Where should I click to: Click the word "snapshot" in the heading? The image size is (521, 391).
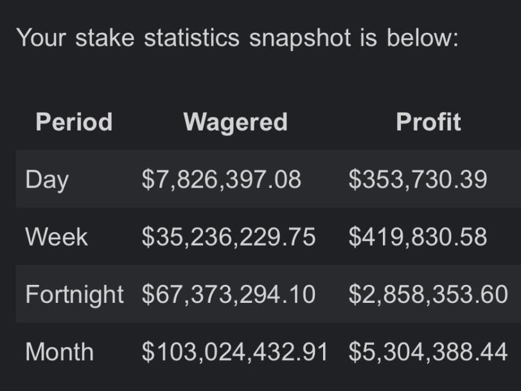[x=300, y=39]
